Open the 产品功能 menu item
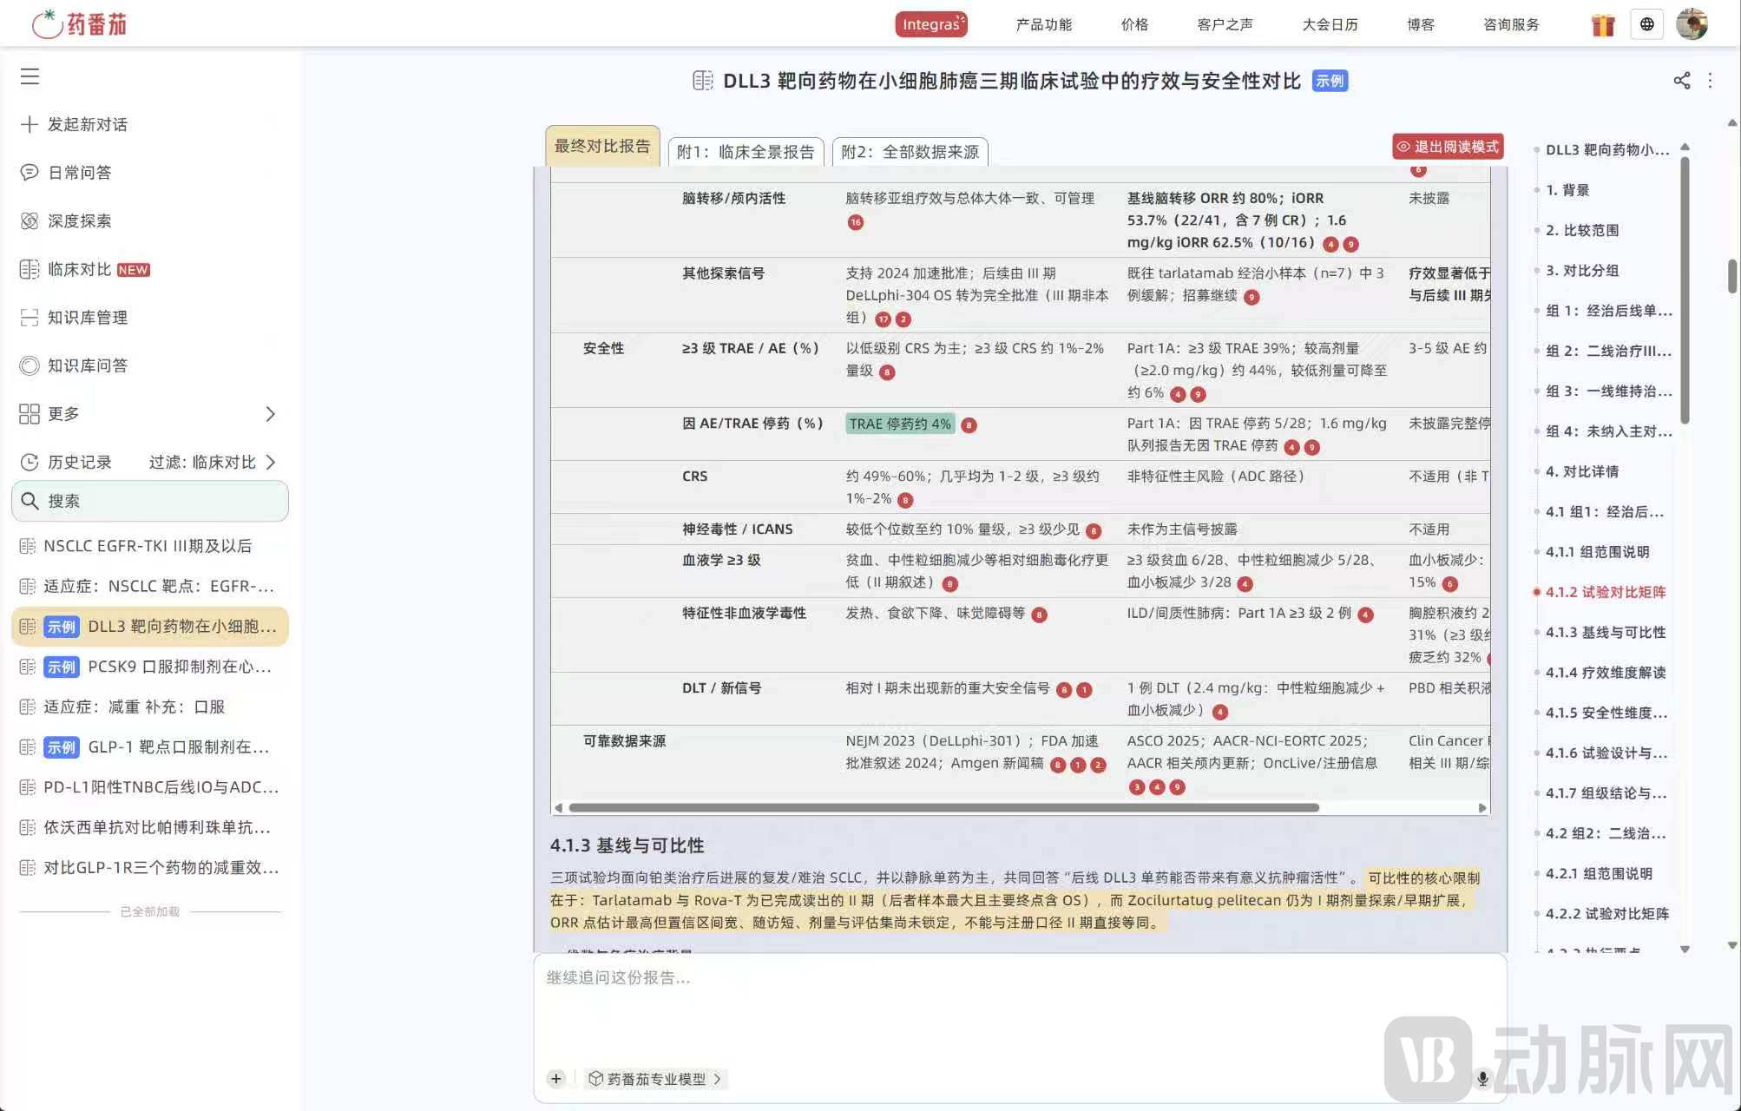 (1043, 24)
